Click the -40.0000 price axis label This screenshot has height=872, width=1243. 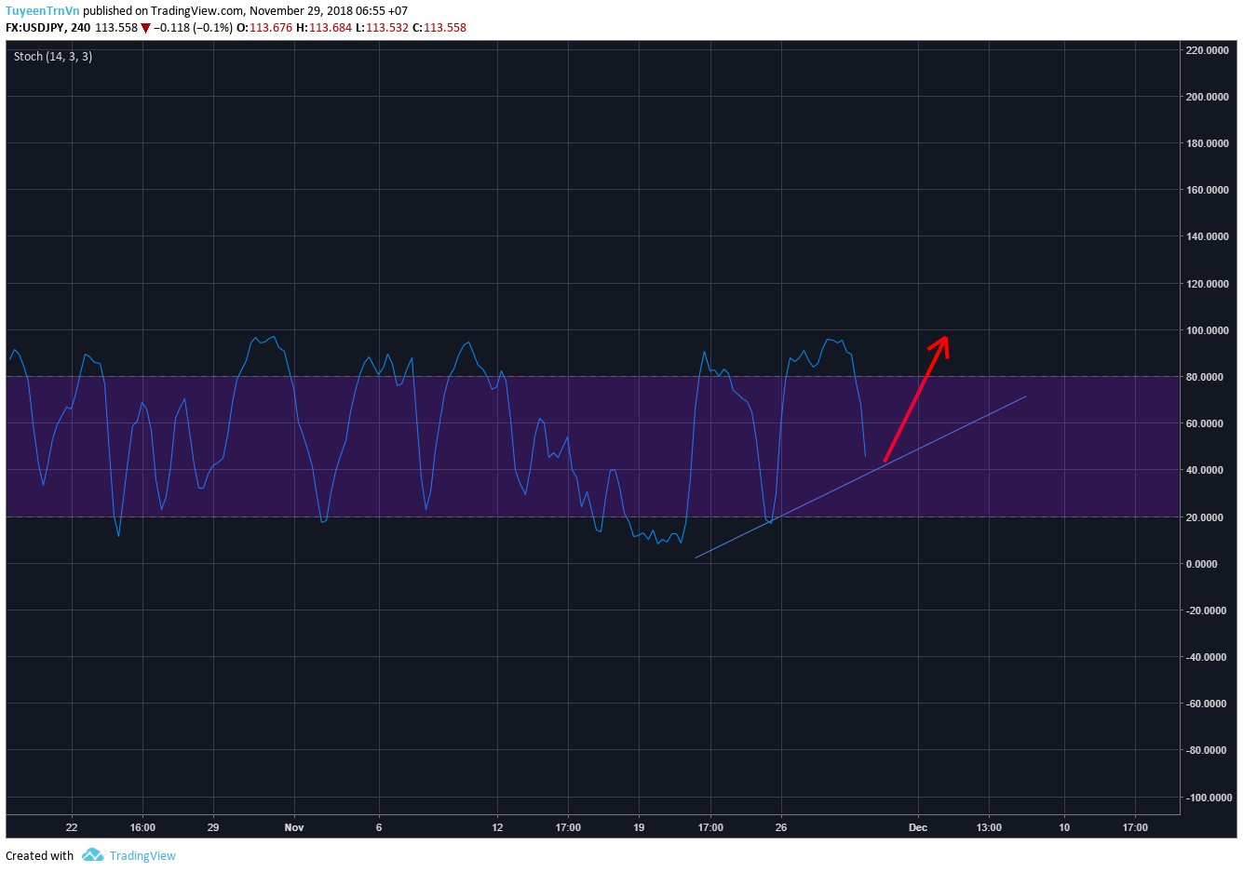coord(1206,657)
